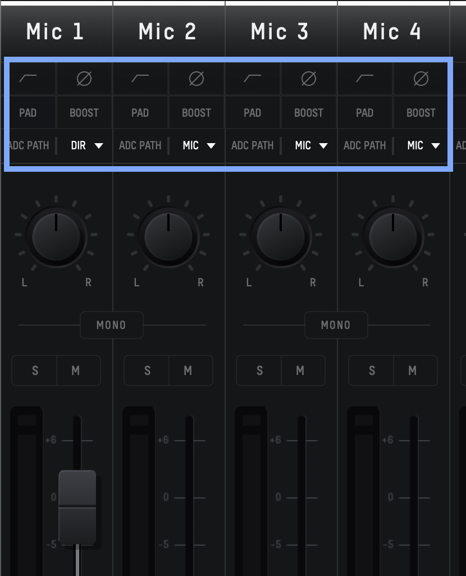Image resolution: width=466 pixels, height=576 pixels.
Task: Mute the Mic 4 channel
Action: point(415,371)
